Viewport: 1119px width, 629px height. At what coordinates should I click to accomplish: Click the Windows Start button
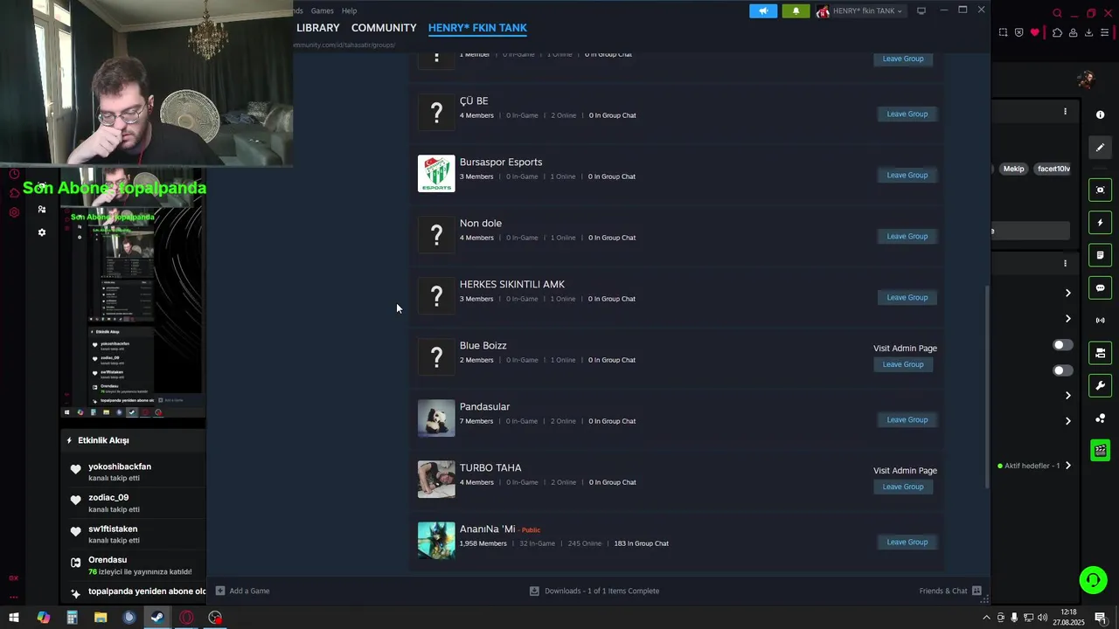[x=14, y=618]
